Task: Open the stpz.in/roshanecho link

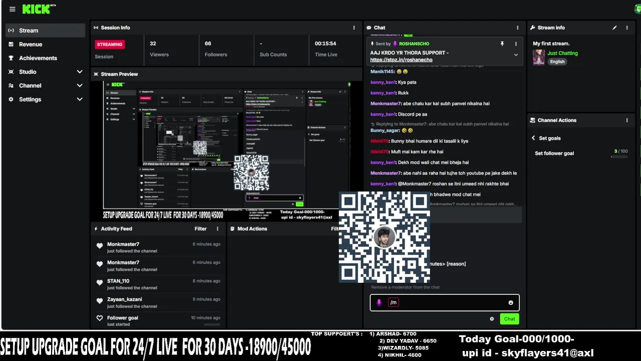Action: 401,60
